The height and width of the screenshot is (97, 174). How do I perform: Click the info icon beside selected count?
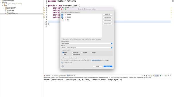click(x=62, y=63)
